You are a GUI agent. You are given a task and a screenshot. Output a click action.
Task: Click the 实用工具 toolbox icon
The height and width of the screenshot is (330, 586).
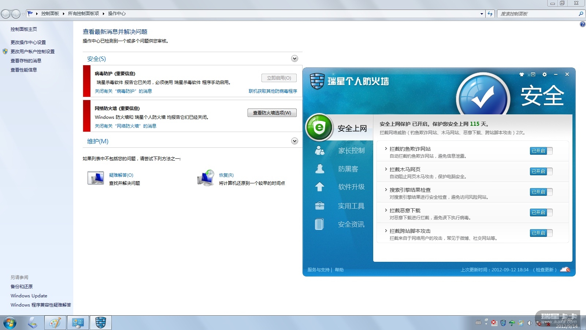(x=320, y=206)
